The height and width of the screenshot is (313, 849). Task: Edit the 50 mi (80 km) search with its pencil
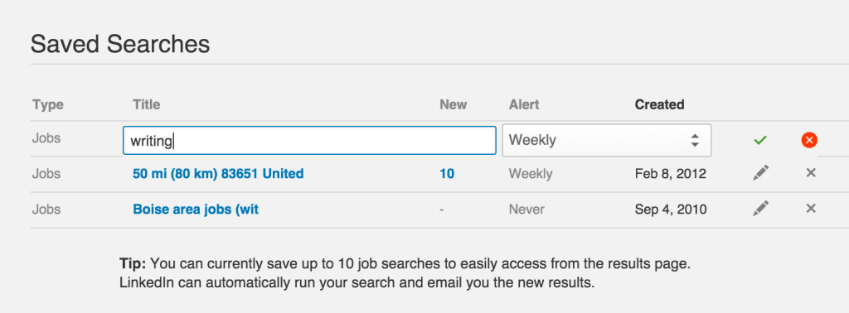(x=761, y=173)
